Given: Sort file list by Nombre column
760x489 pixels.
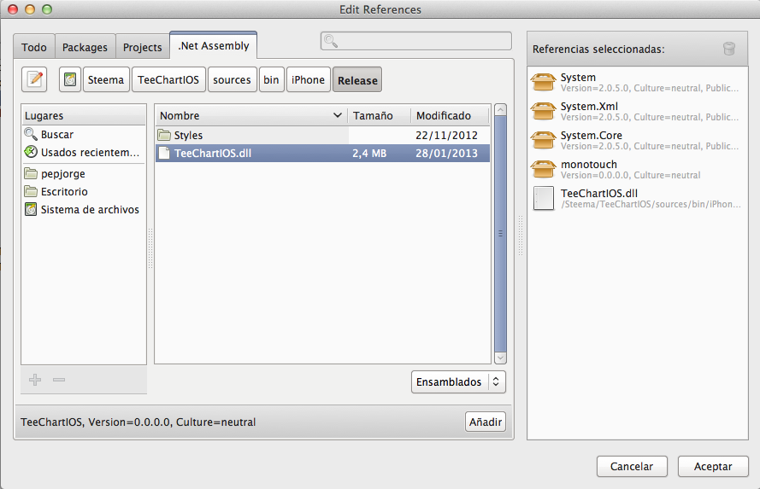Looking at the screenshot, I should tap(251, 115).
